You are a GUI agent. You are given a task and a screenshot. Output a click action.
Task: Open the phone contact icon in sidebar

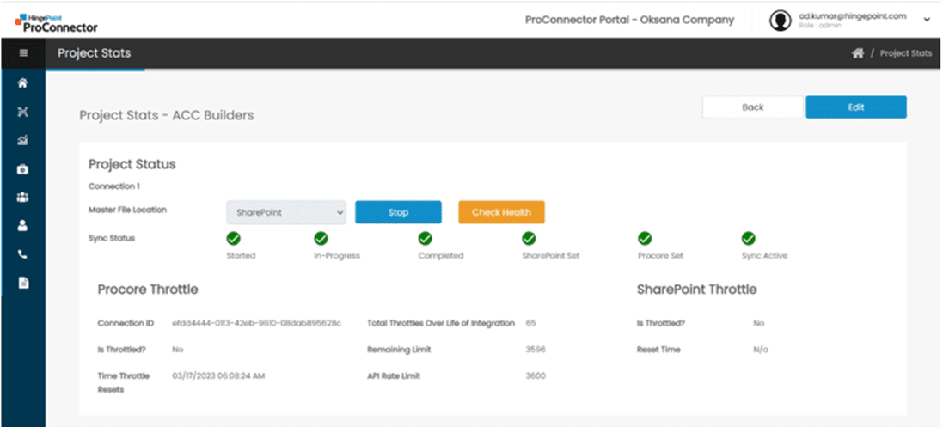pyautogui.click(x=23, y=254)
